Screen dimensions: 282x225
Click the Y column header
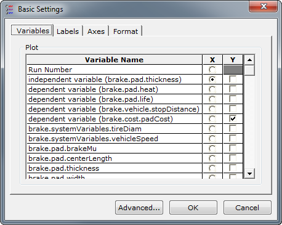click(233, 60)
